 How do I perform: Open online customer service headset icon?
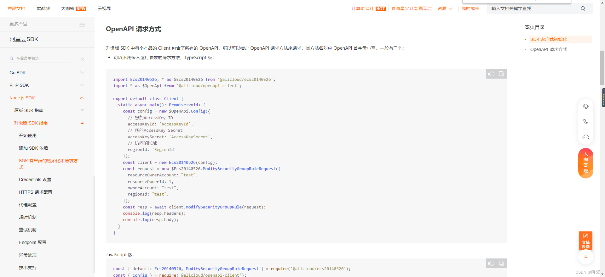tap(586, 106)
